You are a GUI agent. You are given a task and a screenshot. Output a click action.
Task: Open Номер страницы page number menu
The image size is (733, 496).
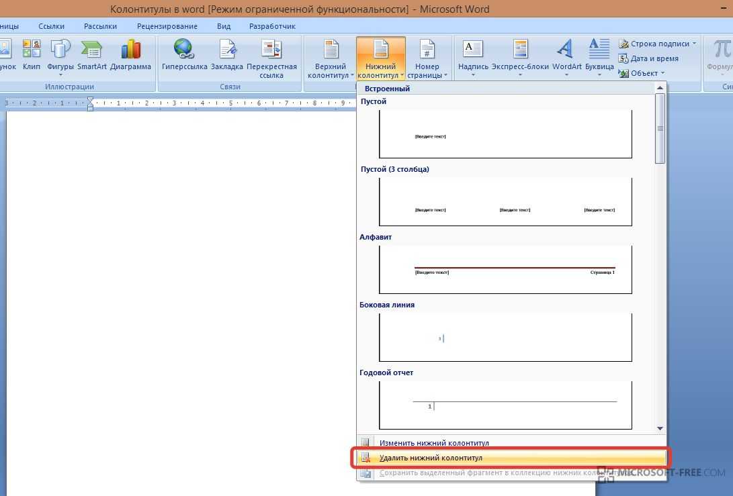click(x=427, y=59)
